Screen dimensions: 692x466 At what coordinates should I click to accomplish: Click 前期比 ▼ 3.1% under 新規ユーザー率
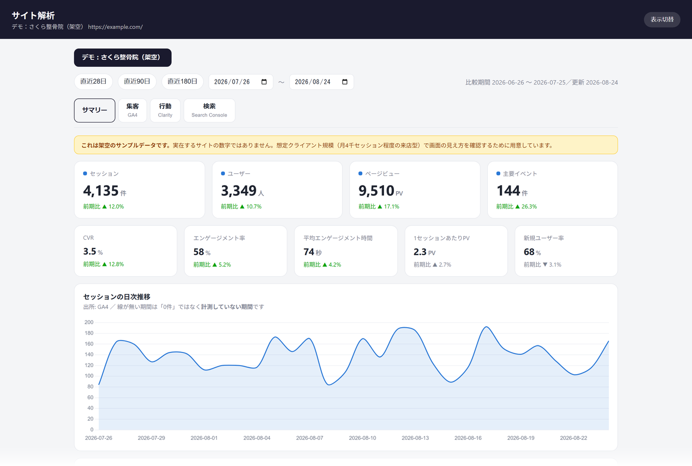tap(542, 265)
